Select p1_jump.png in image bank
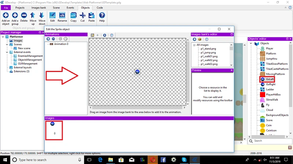The width and height of the screenshot is (293, 164). pos(208,53)
